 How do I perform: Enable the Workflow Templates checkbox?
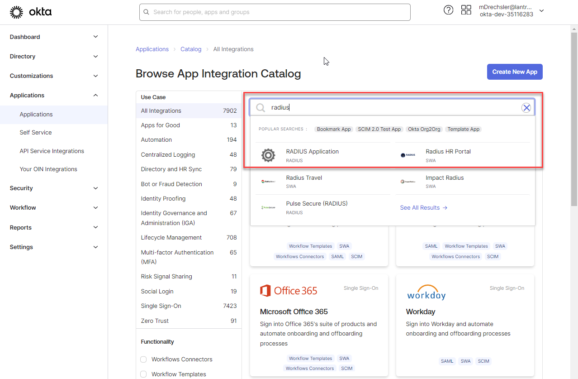[143, 374]
